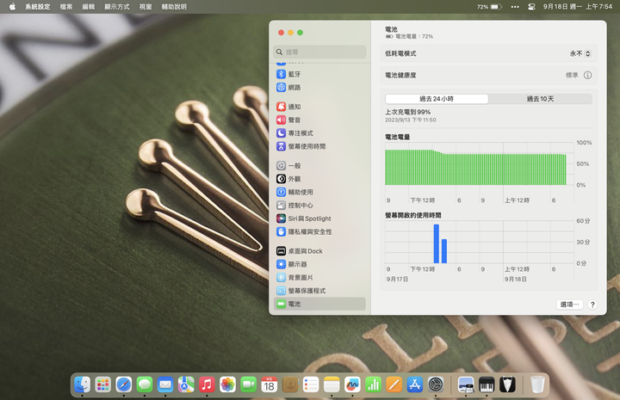Click the 選項… options button

tap(570, 305)
